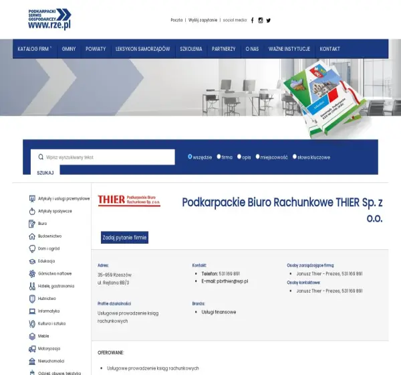
Task: Click the Kultura i sztuka category icon
Action: pos(32,323)
